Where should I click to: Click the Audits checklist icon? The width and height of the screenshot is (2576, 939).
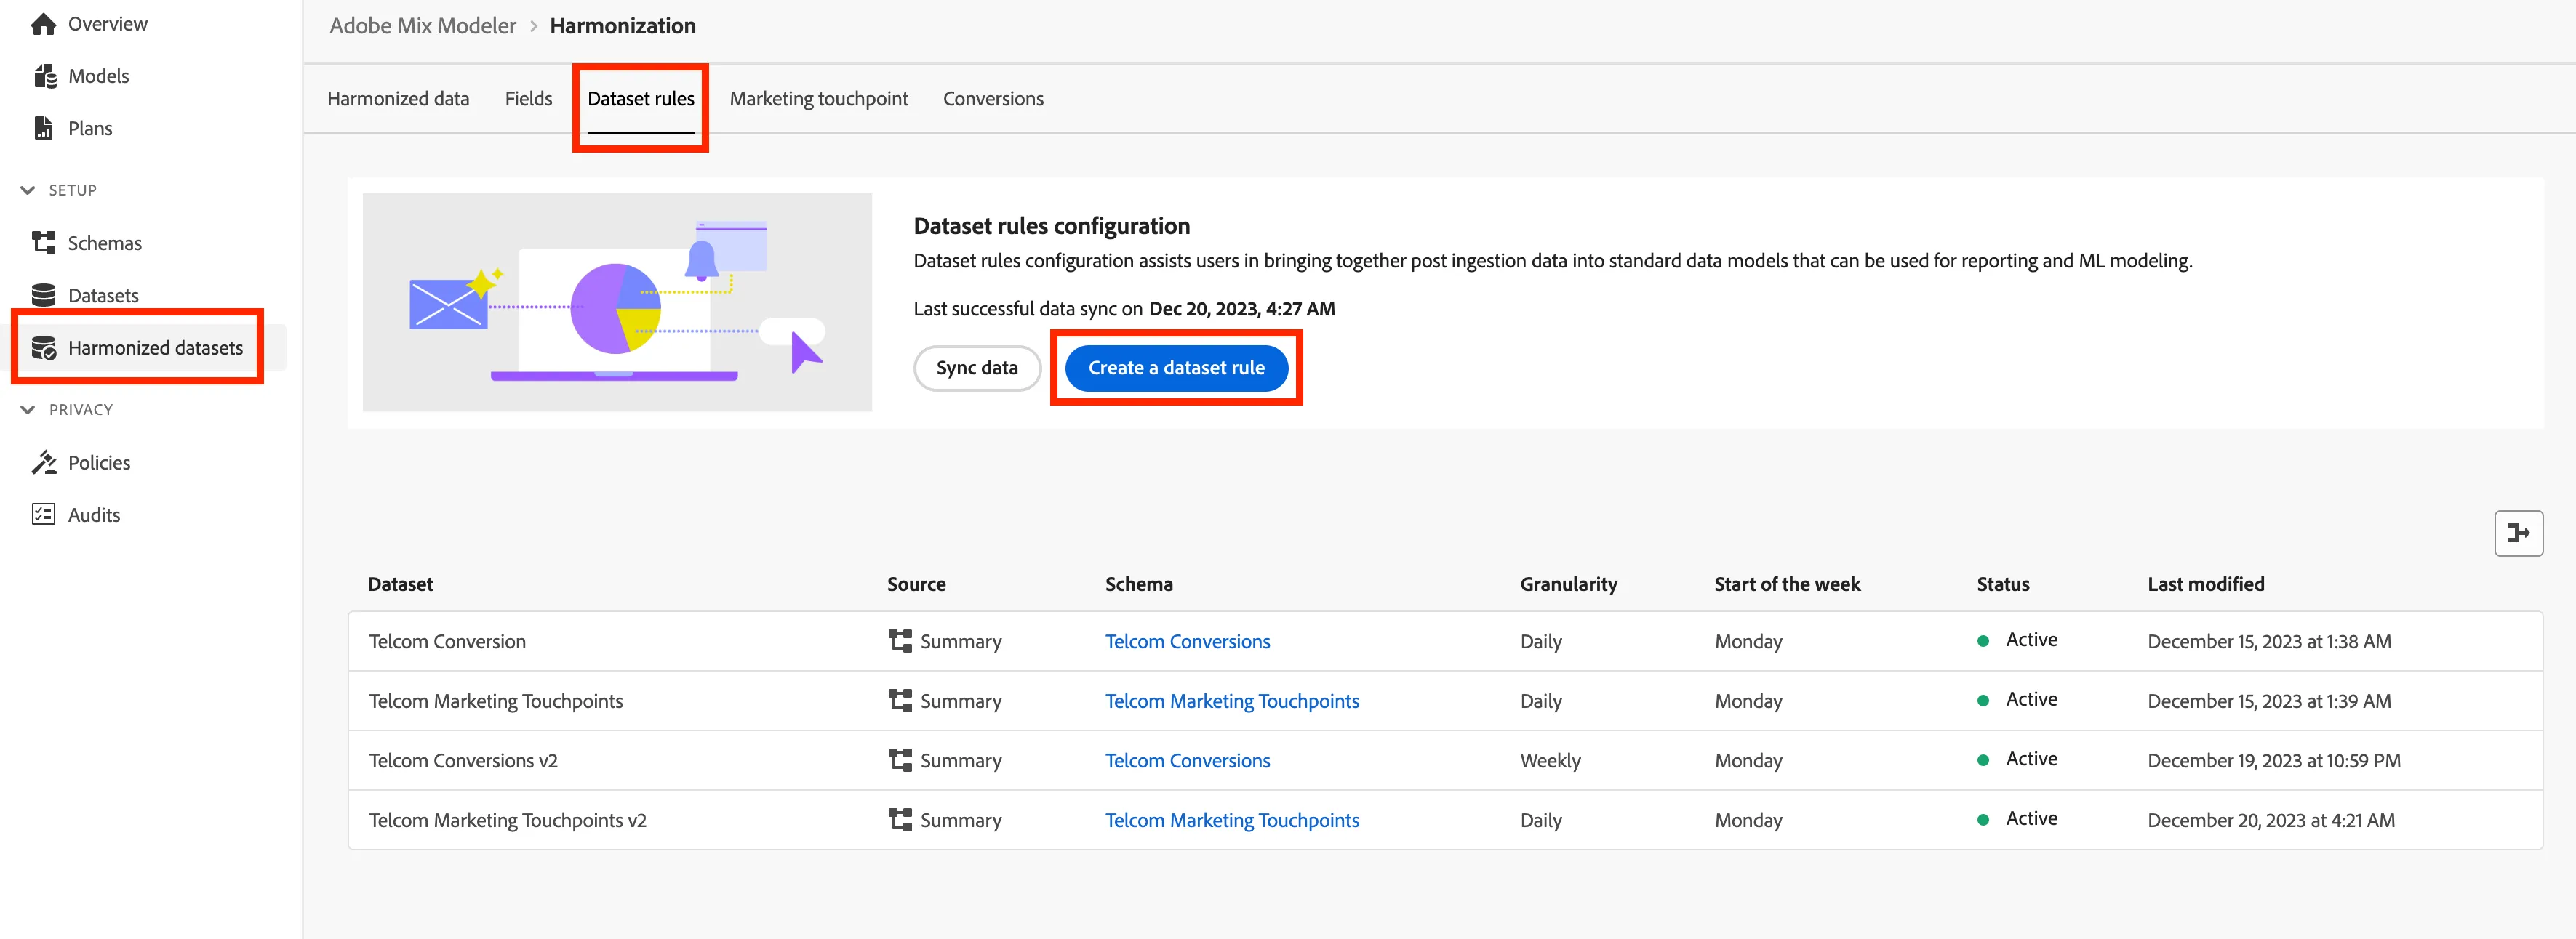pos(44,515)
